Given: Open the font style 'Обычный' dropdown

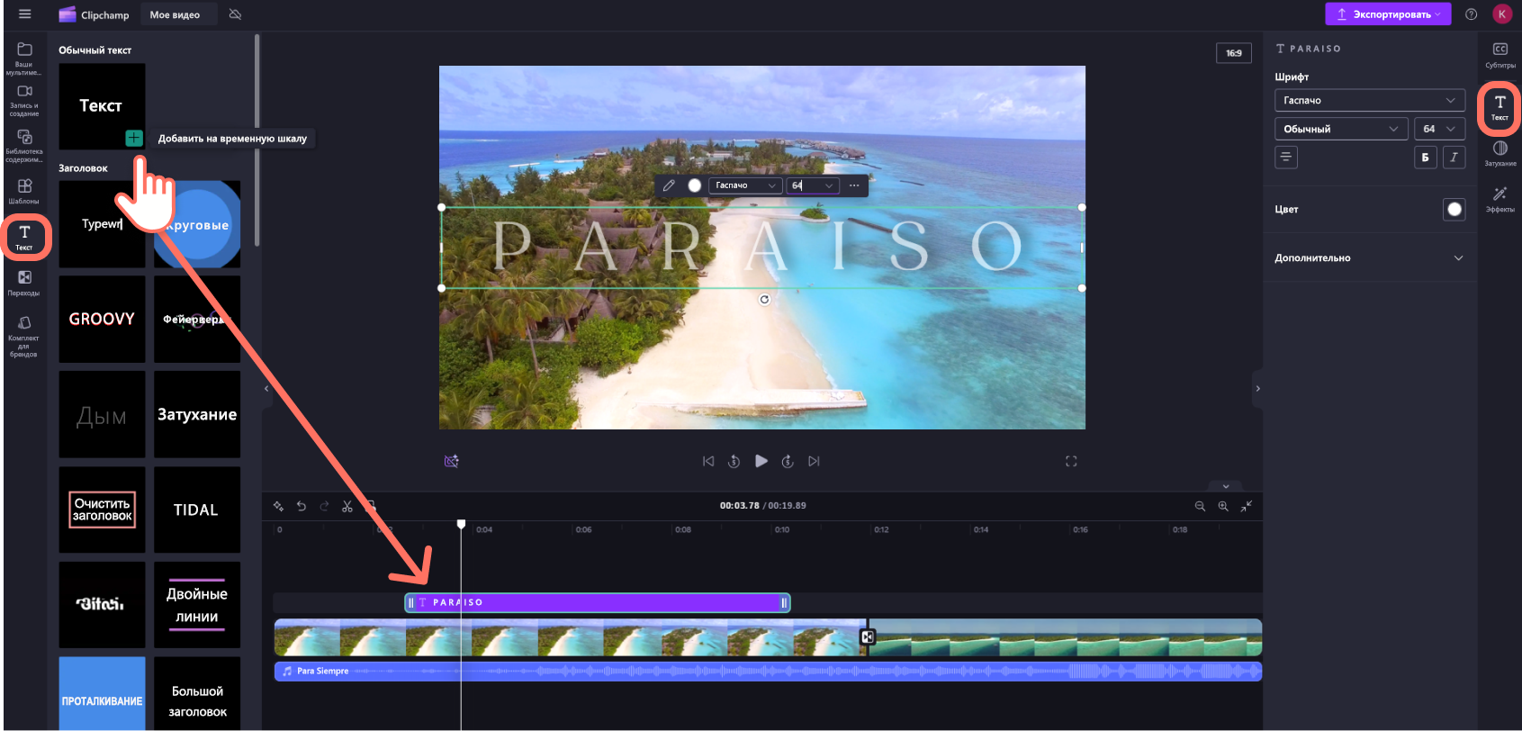Looking at the screenshot, I should pyautogui.click(x=1341, y=129).
